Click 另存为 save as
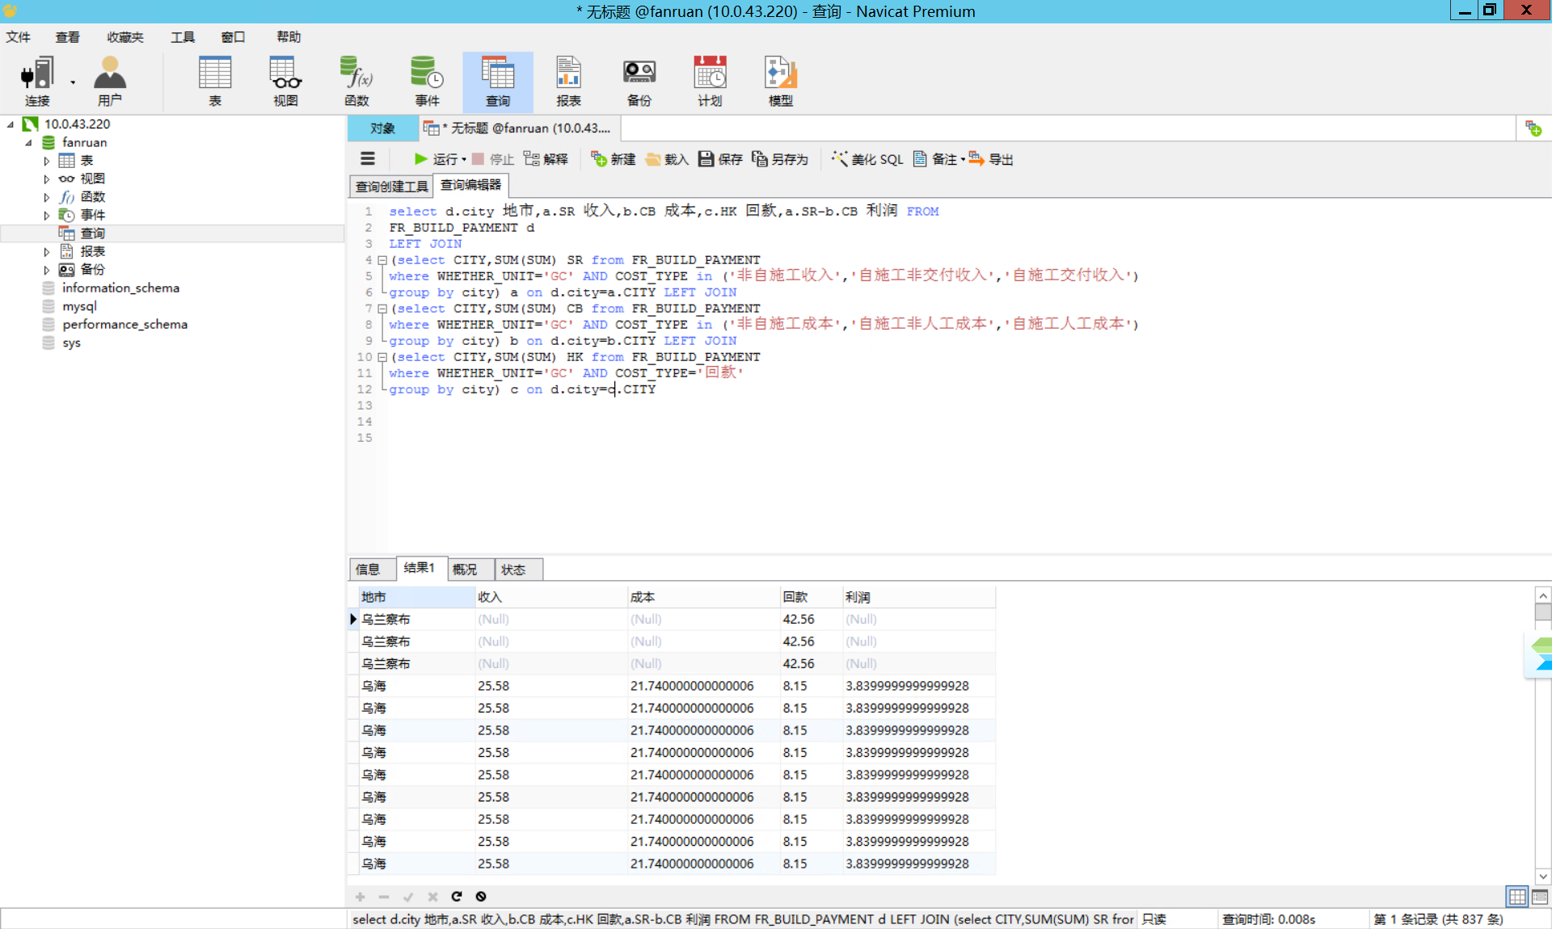Viewport: 1552px width, 929px height. coord(780,159)
